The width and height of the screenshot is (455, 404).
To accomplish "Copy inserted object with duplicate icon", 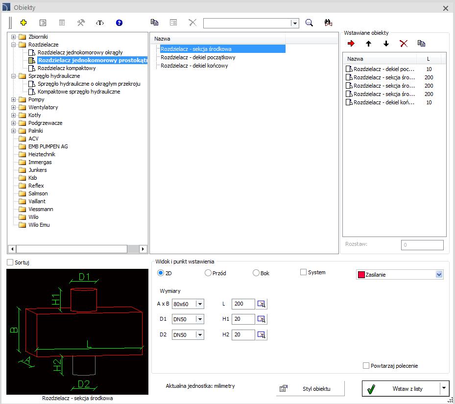I will [x=421, y=44].
